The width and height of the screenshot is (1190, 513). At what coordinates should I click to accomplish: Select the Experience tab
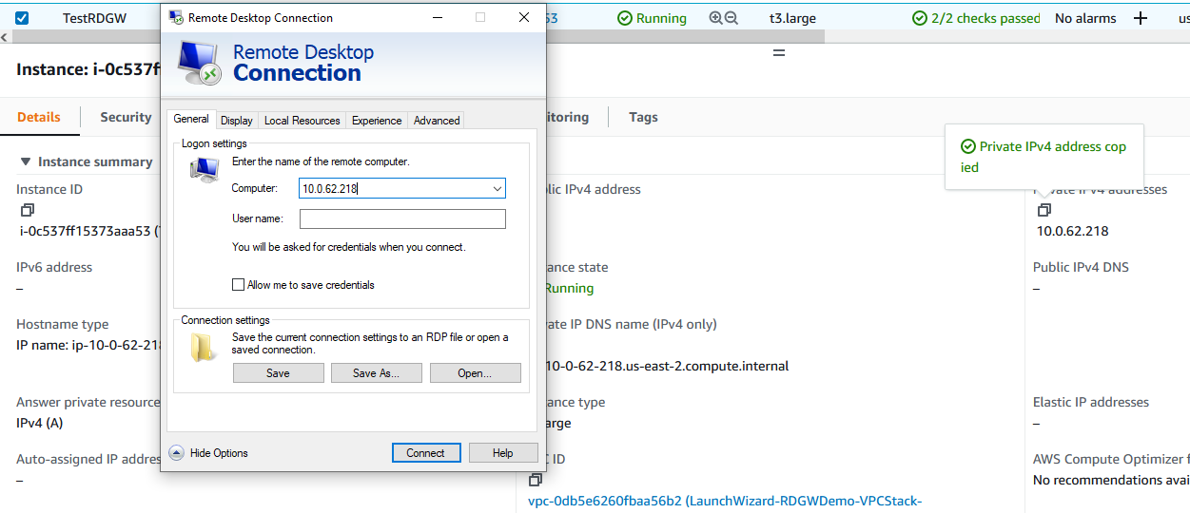[377, 121]
